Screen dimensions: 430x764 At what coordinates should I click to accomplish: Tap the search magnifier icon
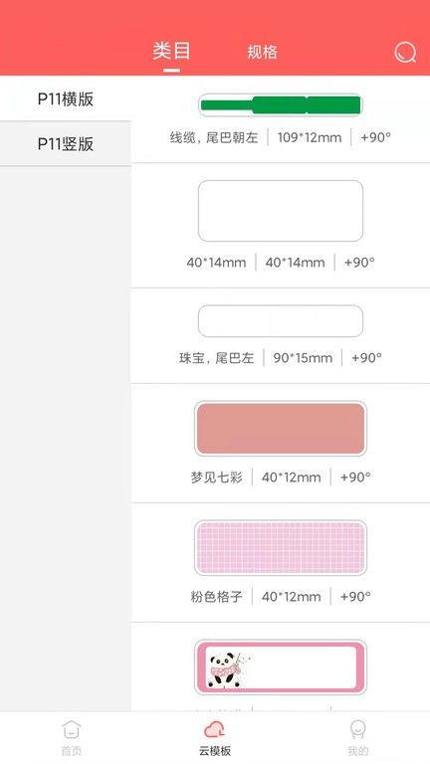point(405,52)
